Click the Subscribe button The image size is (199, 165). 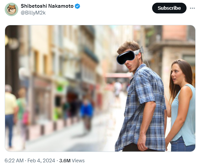coord(169,8)
